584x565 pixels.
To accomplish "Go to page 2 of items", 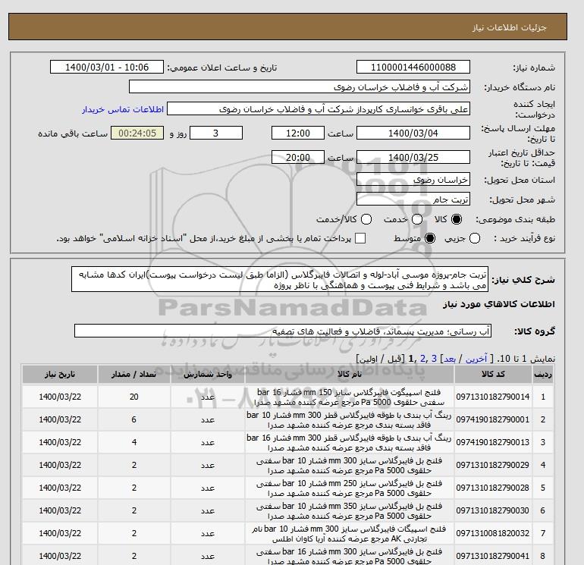I will (422, 359).
